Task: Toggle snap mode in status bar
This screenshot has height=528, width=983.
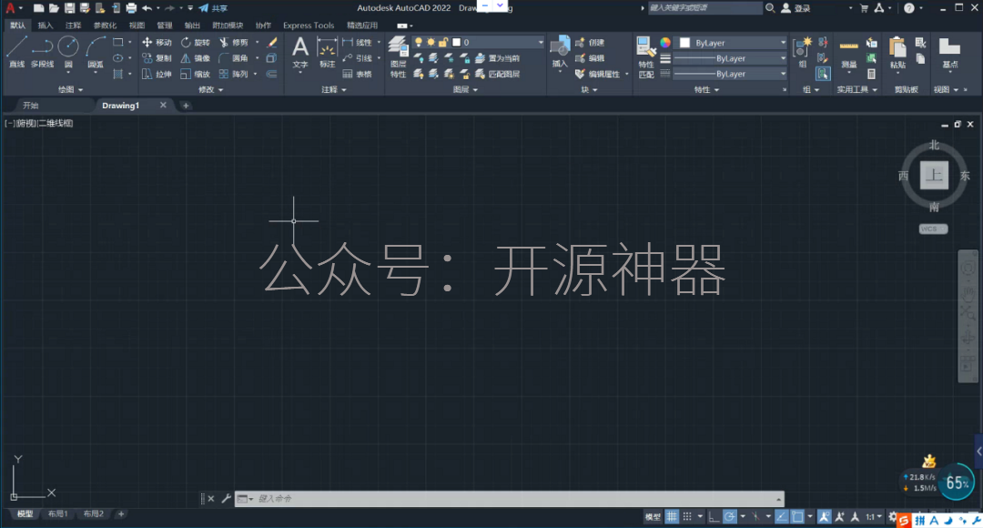Action: (x=687, y=517)
